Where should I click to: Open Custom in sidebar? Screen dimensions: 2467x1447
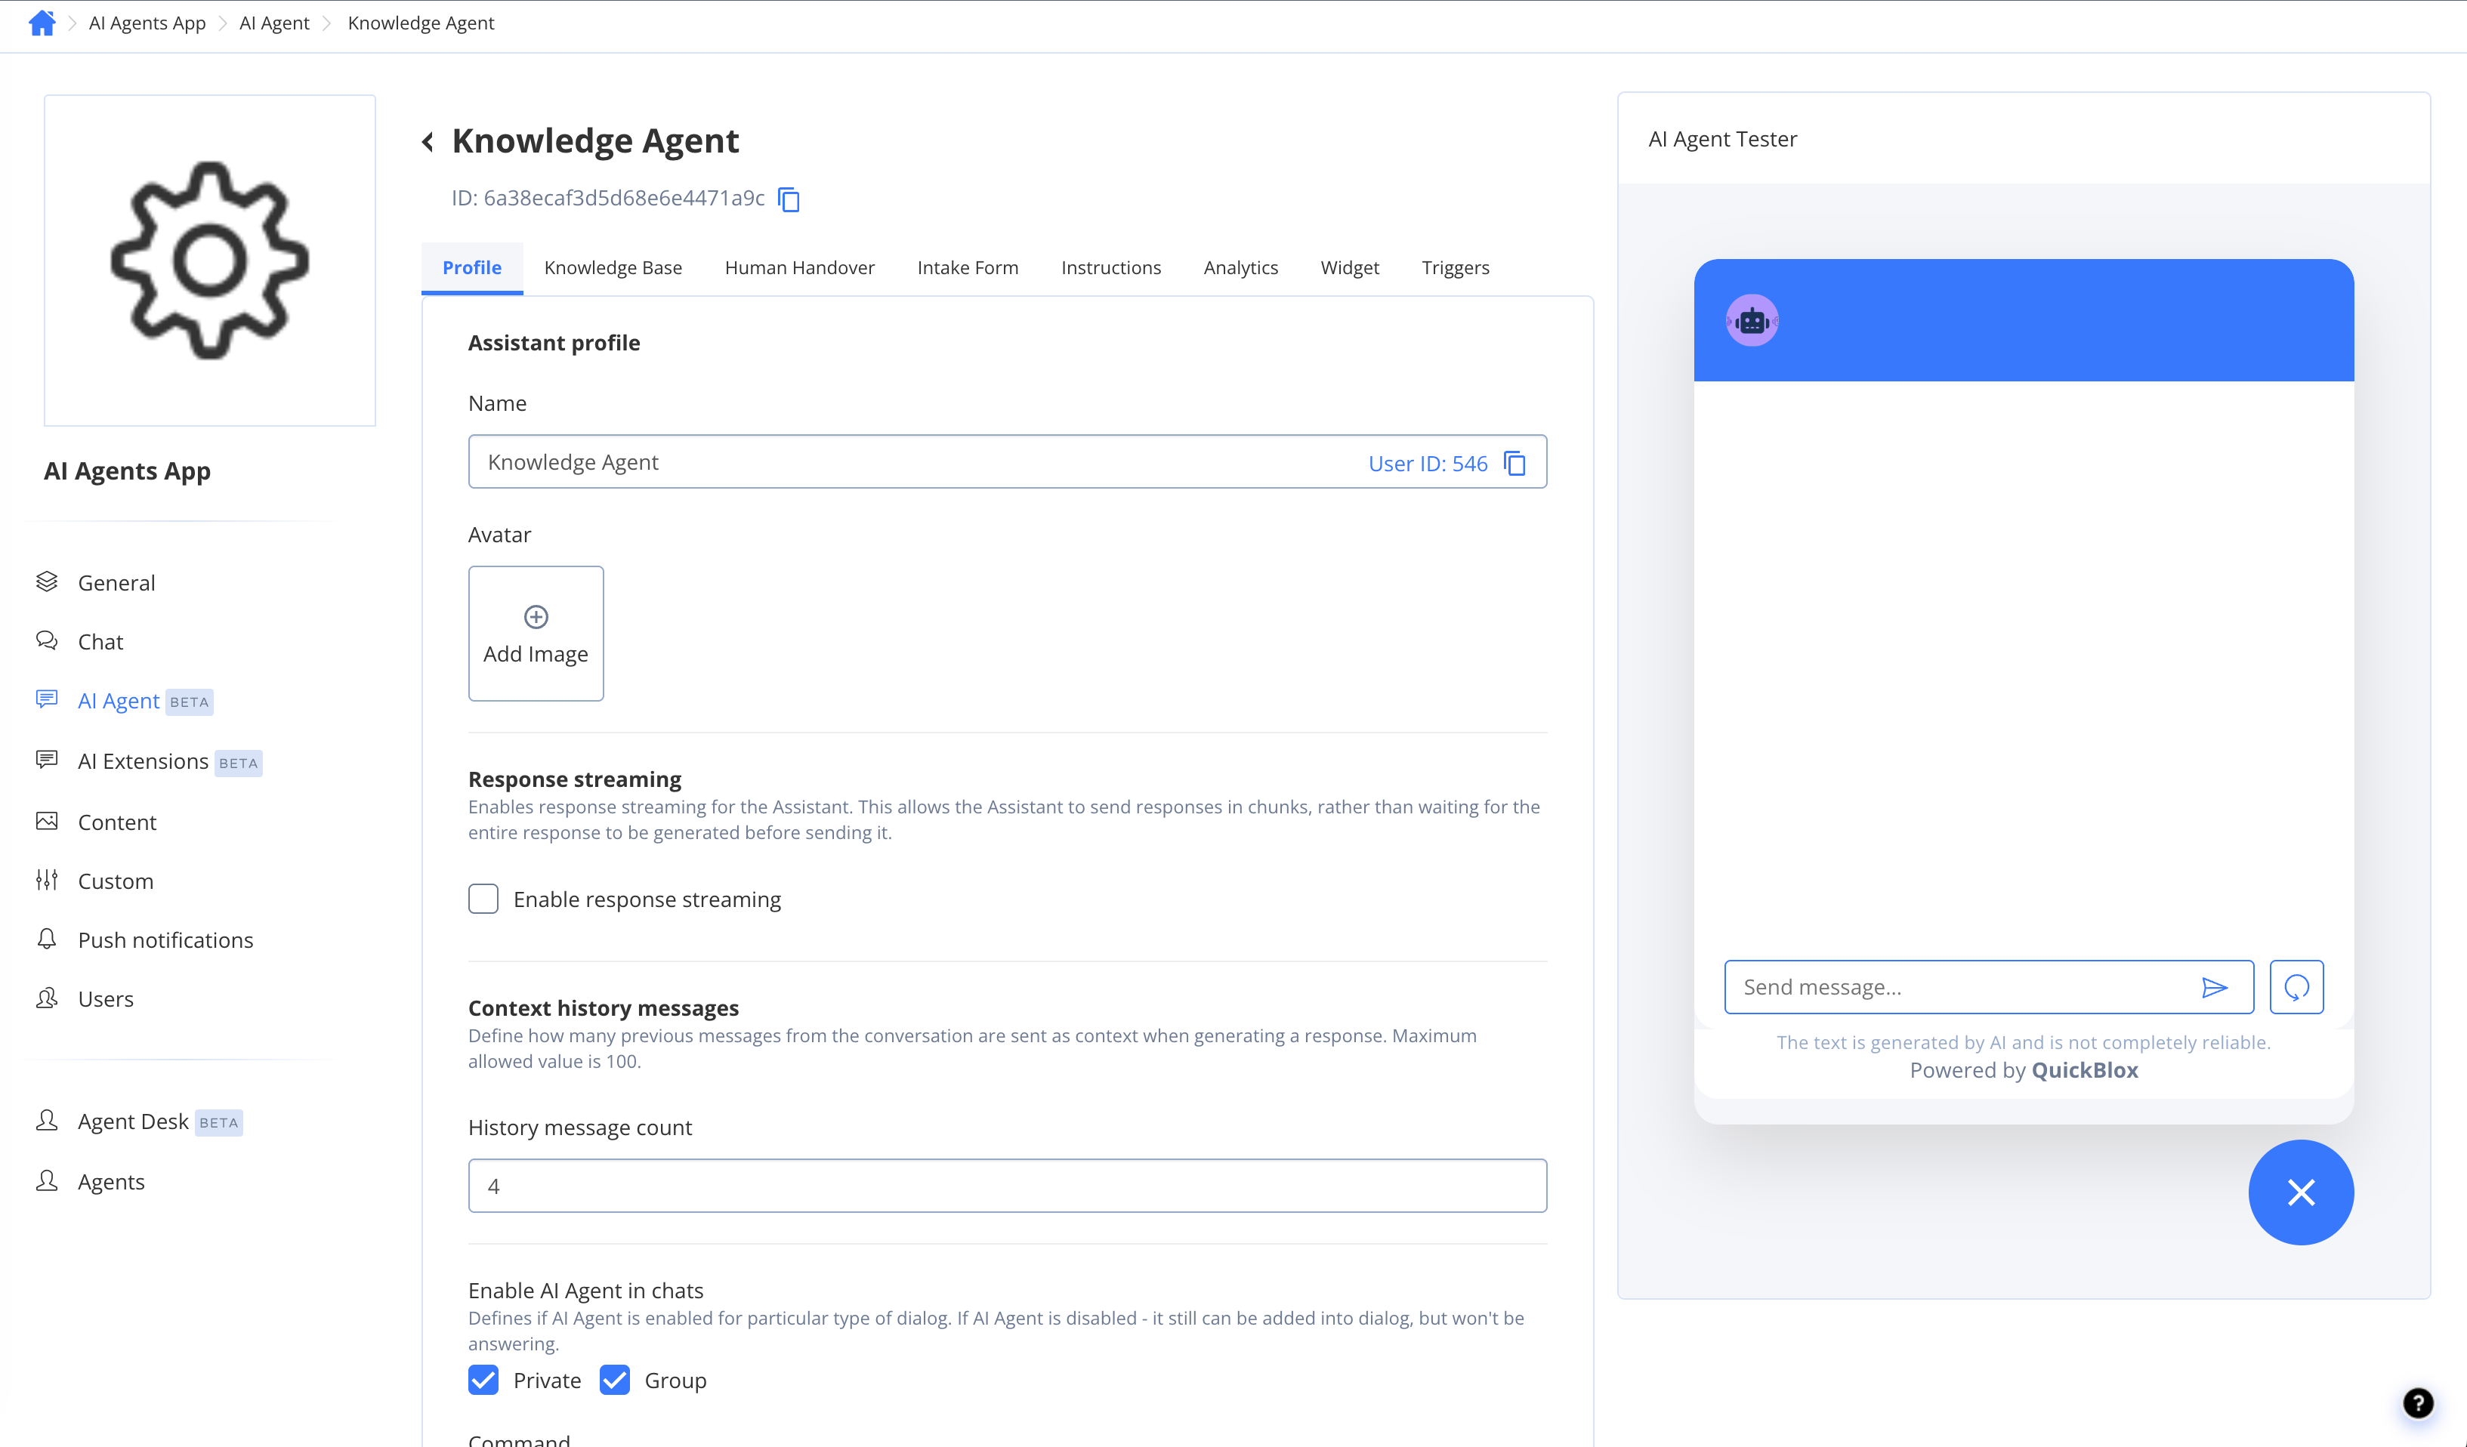point(116,881)
